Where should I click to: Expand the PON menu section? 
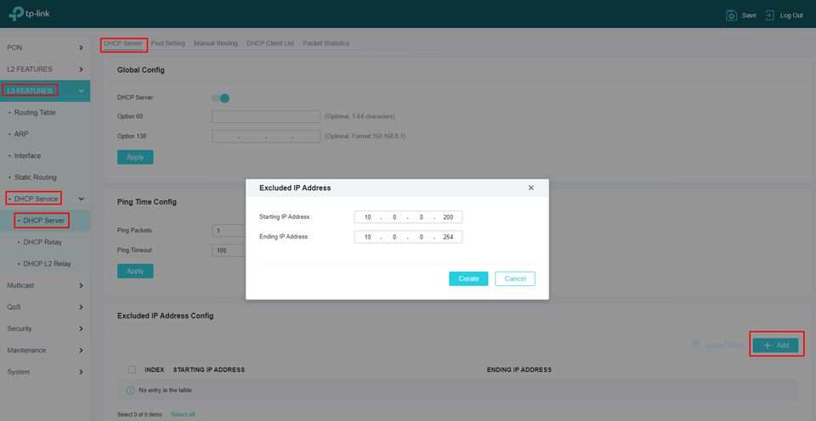click(x=81, y=48)
